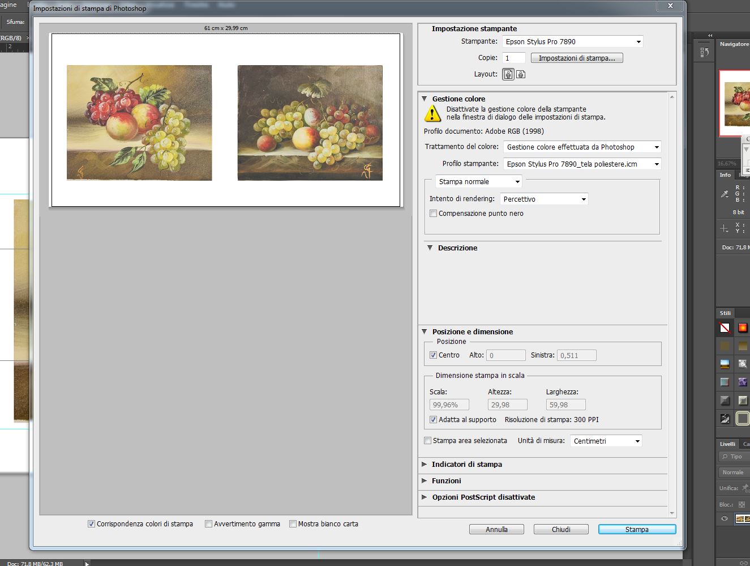This screenshot has height=566, width=750.
Task: Click the Annulla button
Action: [x=496, y=530]
